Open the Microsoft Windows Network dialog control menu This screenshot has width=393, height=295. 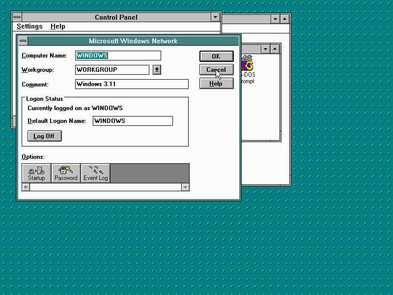tap(23, 41)
